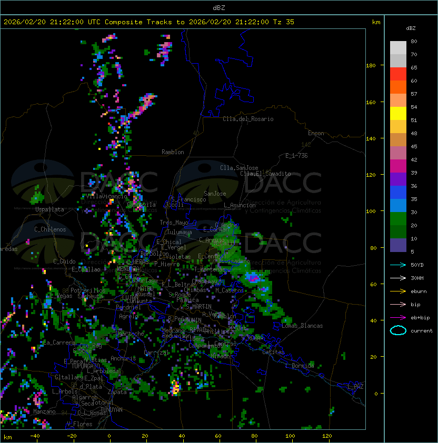Click the blue 36 dBZ color swatch

pos(398,193)
